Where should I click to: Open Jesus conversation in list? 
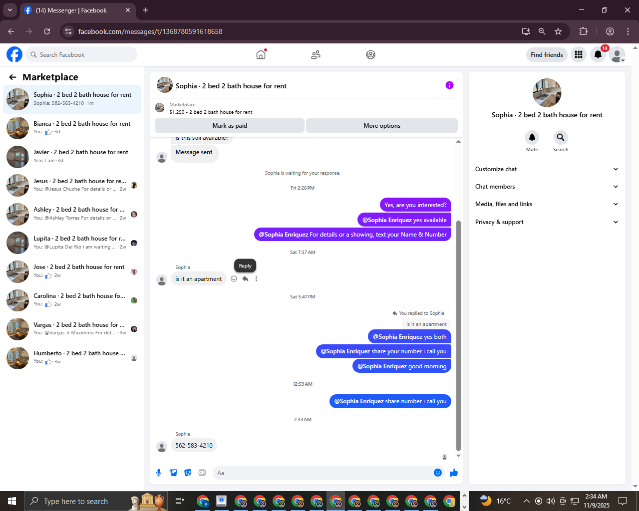(72, 185)
